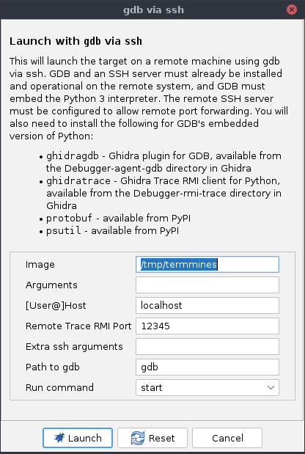The image size is (305, 454).
Task: Click the Arguments label
Action: click(51, 285)
